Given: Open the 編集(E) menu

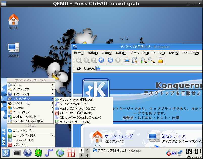Looking at the screenshot, I should [x=93, y=53].
